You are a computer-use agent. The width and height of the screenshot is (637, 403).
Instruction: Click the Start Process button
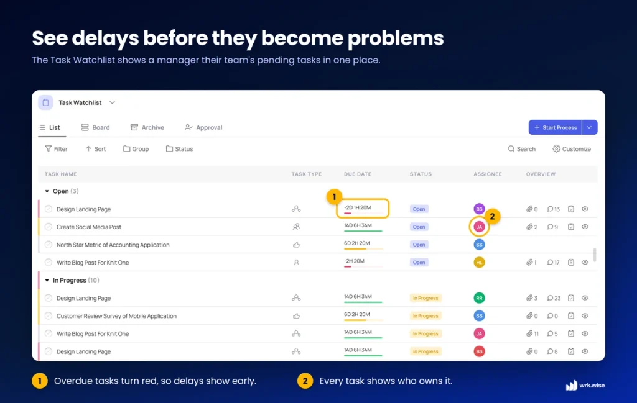(556, 127)
